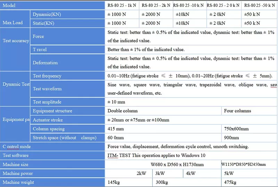Select the "Sine wave, square wave..." waveform list

point(192,89)
